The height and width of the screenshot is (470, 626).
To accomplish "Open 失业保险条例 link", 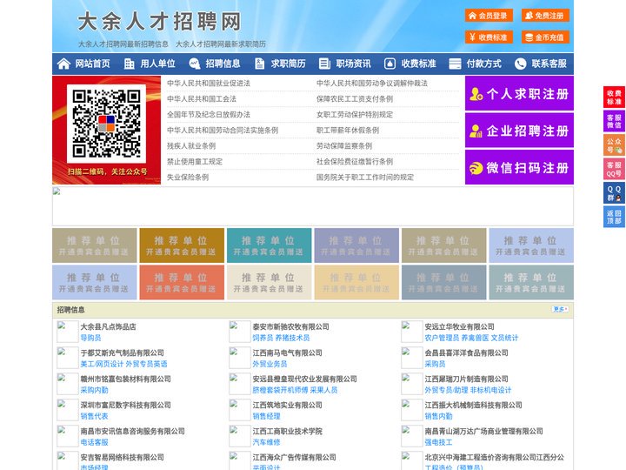I will 188,177.
